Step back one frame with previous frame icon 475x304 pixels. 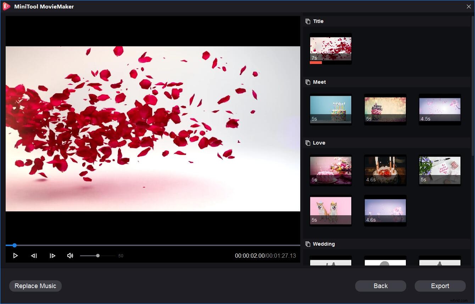34,256
